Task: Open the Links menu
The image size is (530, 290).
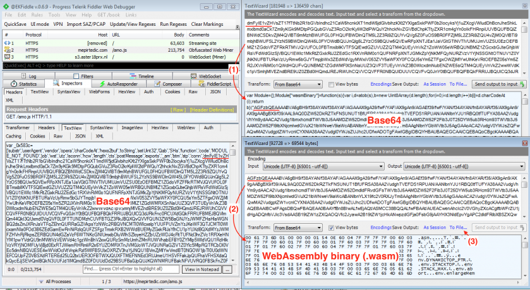Action: point(131,15)
